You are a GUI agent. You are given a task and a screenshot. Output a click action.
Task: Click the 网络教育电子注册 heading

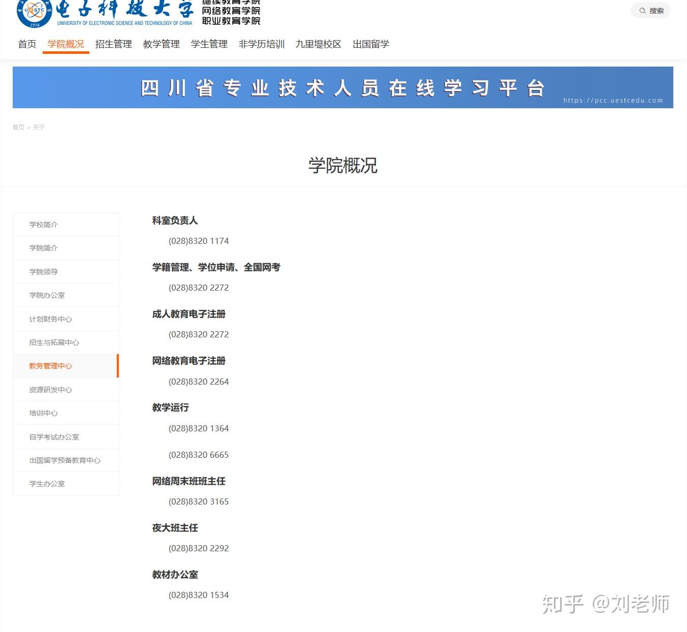(x=189, y=361)
